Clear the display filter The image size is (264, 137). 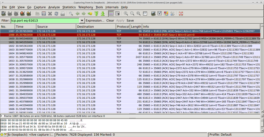pyautogui.click(x=110, y=20)
